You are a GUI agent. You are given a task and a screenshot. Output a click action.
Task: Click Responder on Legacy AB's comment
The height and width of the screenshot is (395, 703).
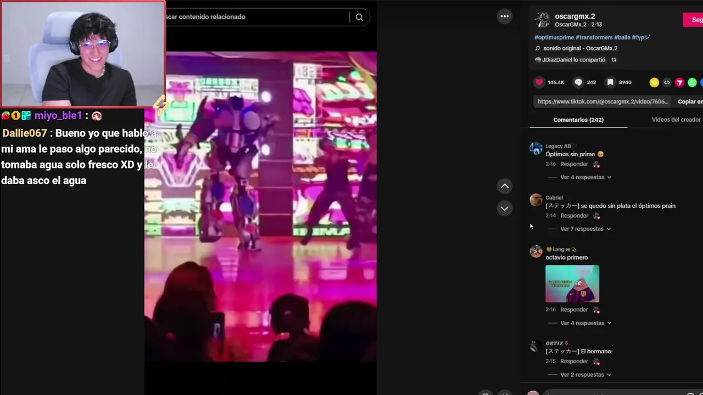point(574,164)
